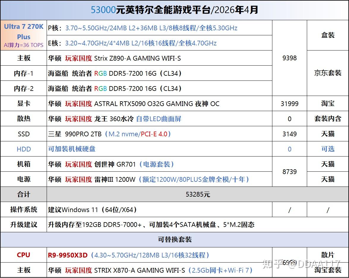Select the R9-9950X3D CPU cell
Viewport: 349px width, 278px height.
coord(160,255)
